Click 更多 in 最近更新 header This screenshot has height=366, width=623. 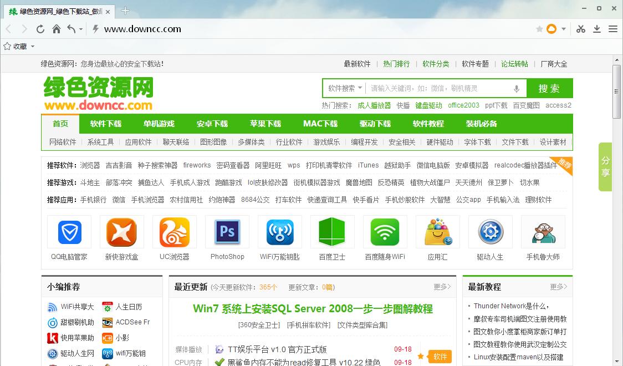point(442,287)
